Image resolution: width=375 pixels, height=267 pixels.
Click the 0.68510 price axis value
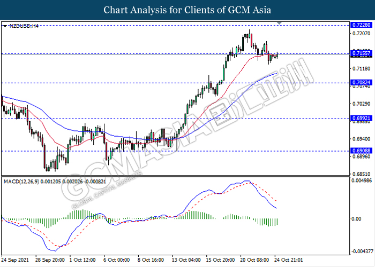point(362,174)
